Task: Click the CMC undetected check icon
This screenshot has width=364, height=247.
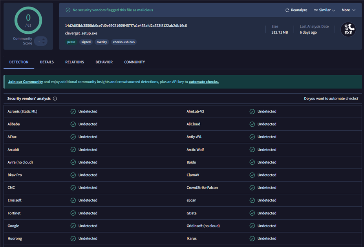Action: (x=73, y=188)
